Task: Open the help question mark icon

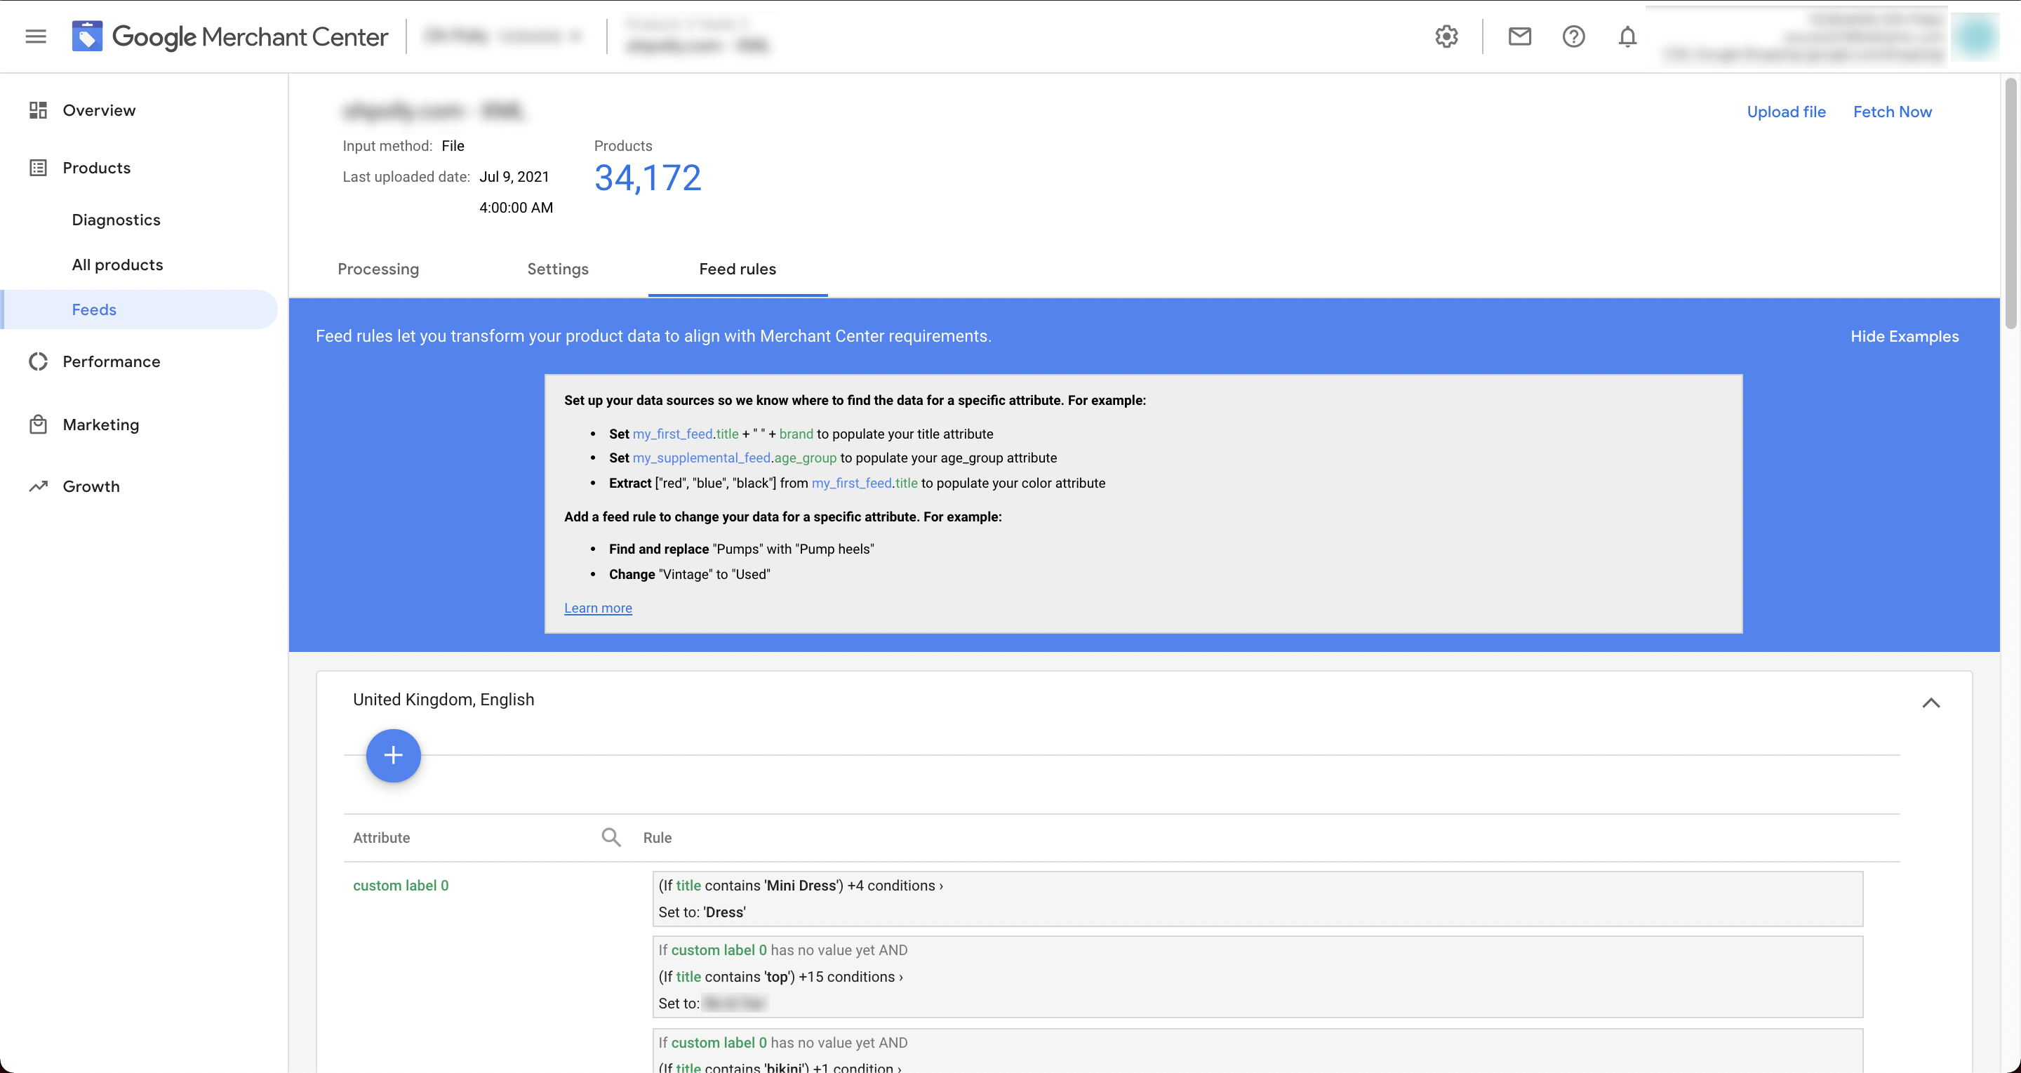Action: (x=1573, y=36)
